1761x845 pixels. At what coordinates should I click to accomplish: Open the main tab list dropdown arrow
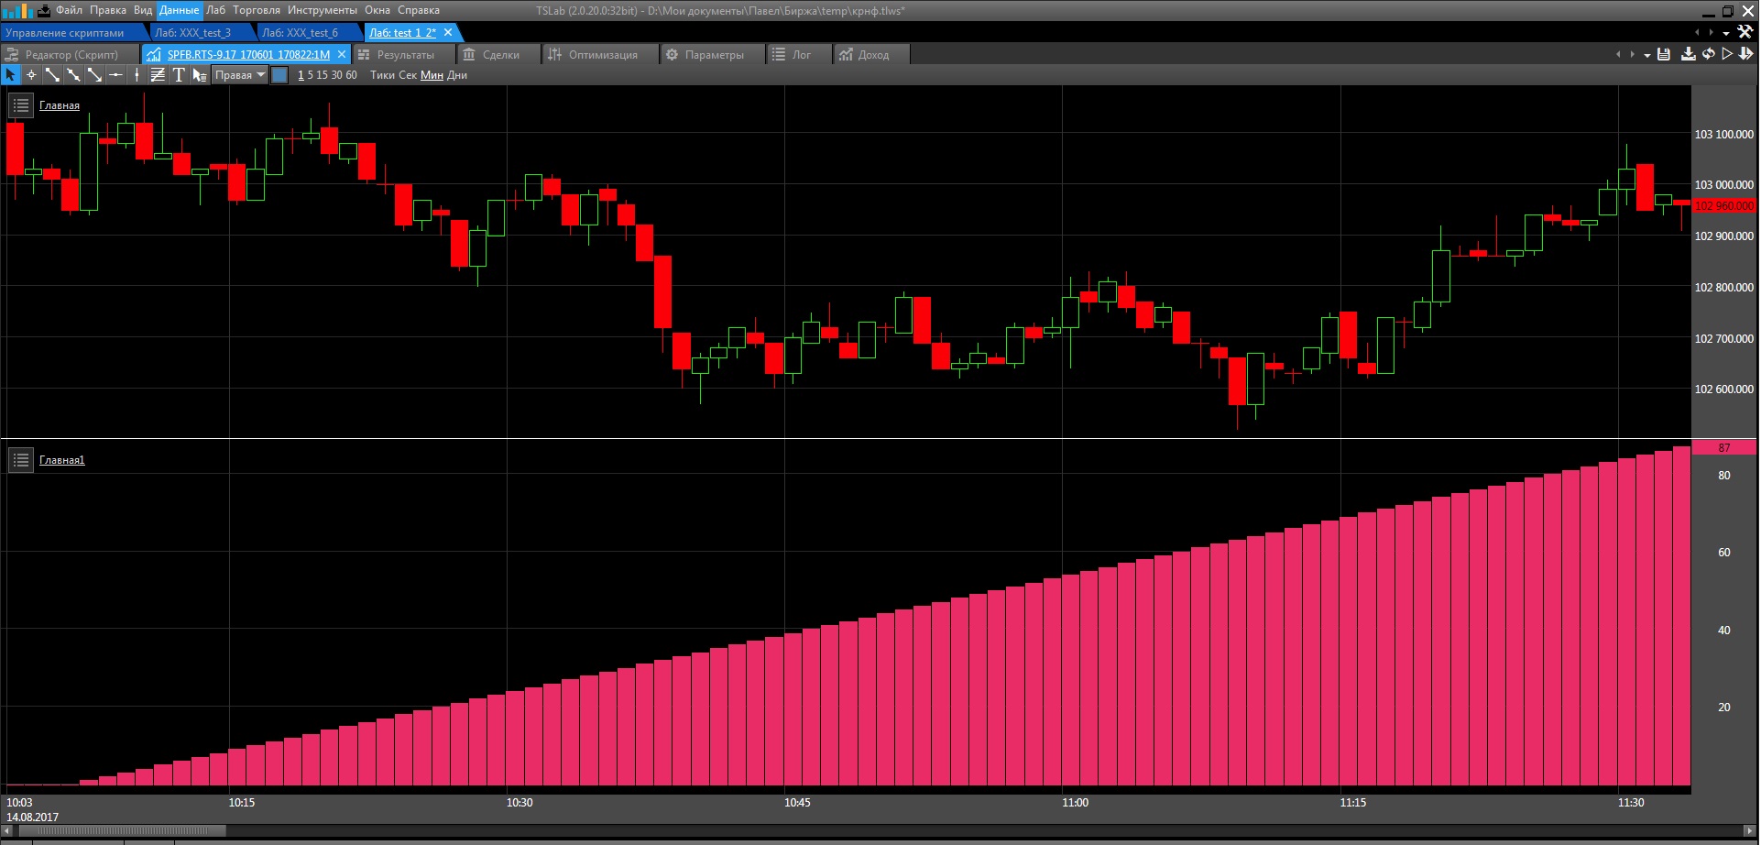[1726, 33]
